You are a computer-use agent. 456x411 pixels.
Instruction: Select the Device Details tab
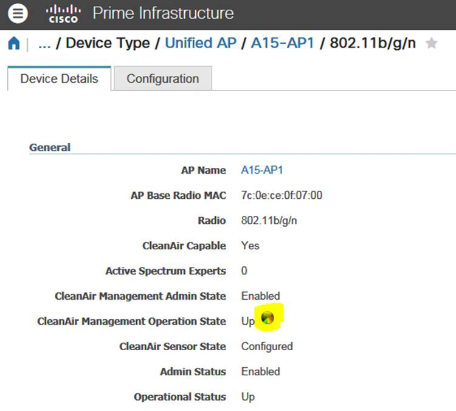coord(60,79)
